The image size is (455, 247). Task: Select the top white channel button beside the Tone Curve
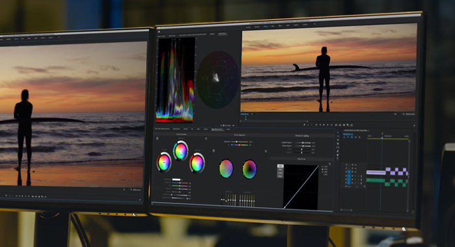click(x=280, y=166)
